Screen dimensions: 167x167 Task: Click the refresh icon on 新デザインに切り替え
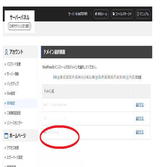pos(10,26)
